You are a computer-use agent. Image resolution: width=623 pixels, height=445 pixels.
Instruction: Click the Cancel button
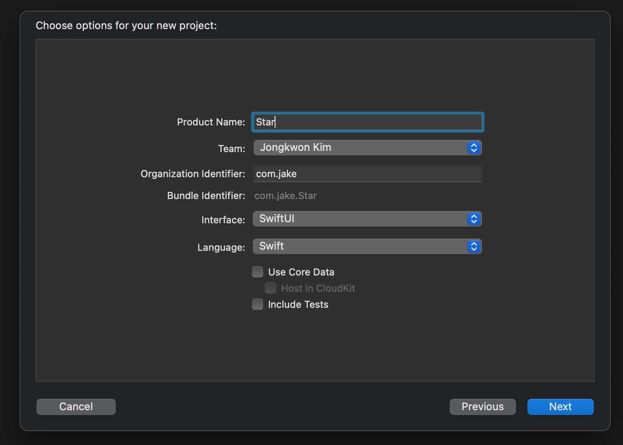click(x=76, y=407)
